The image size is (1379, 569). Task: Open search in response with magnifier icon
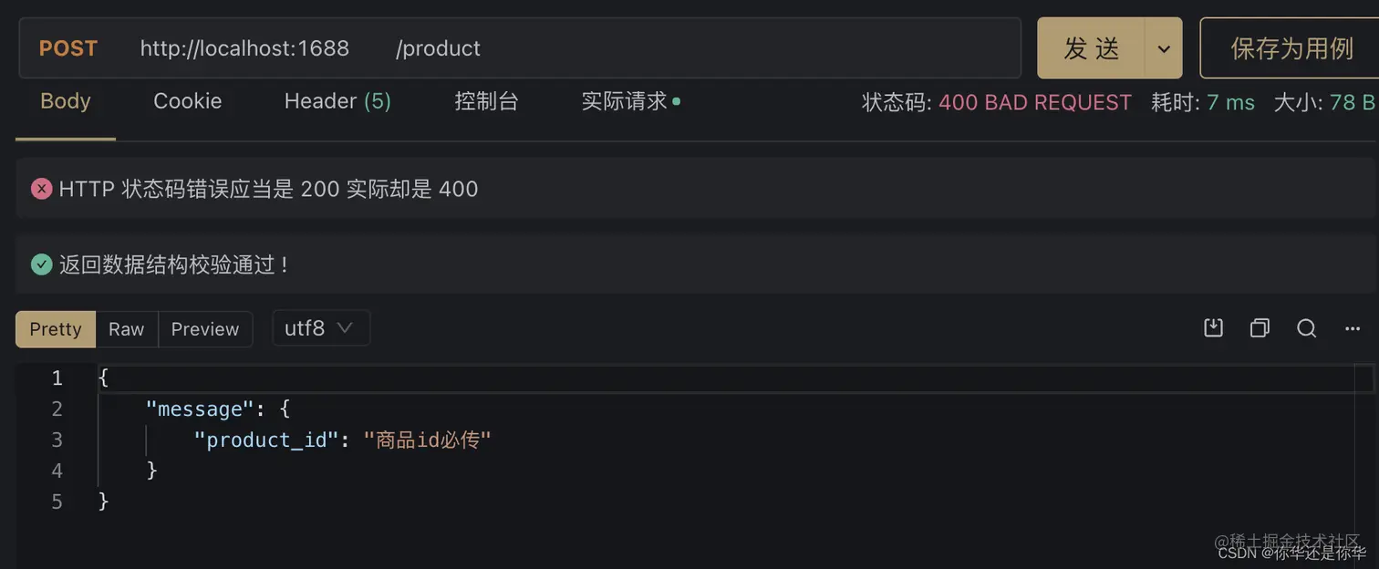(1306, 327)
